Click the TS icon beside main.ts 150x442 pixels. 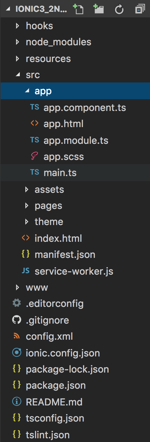coord(35,173)
